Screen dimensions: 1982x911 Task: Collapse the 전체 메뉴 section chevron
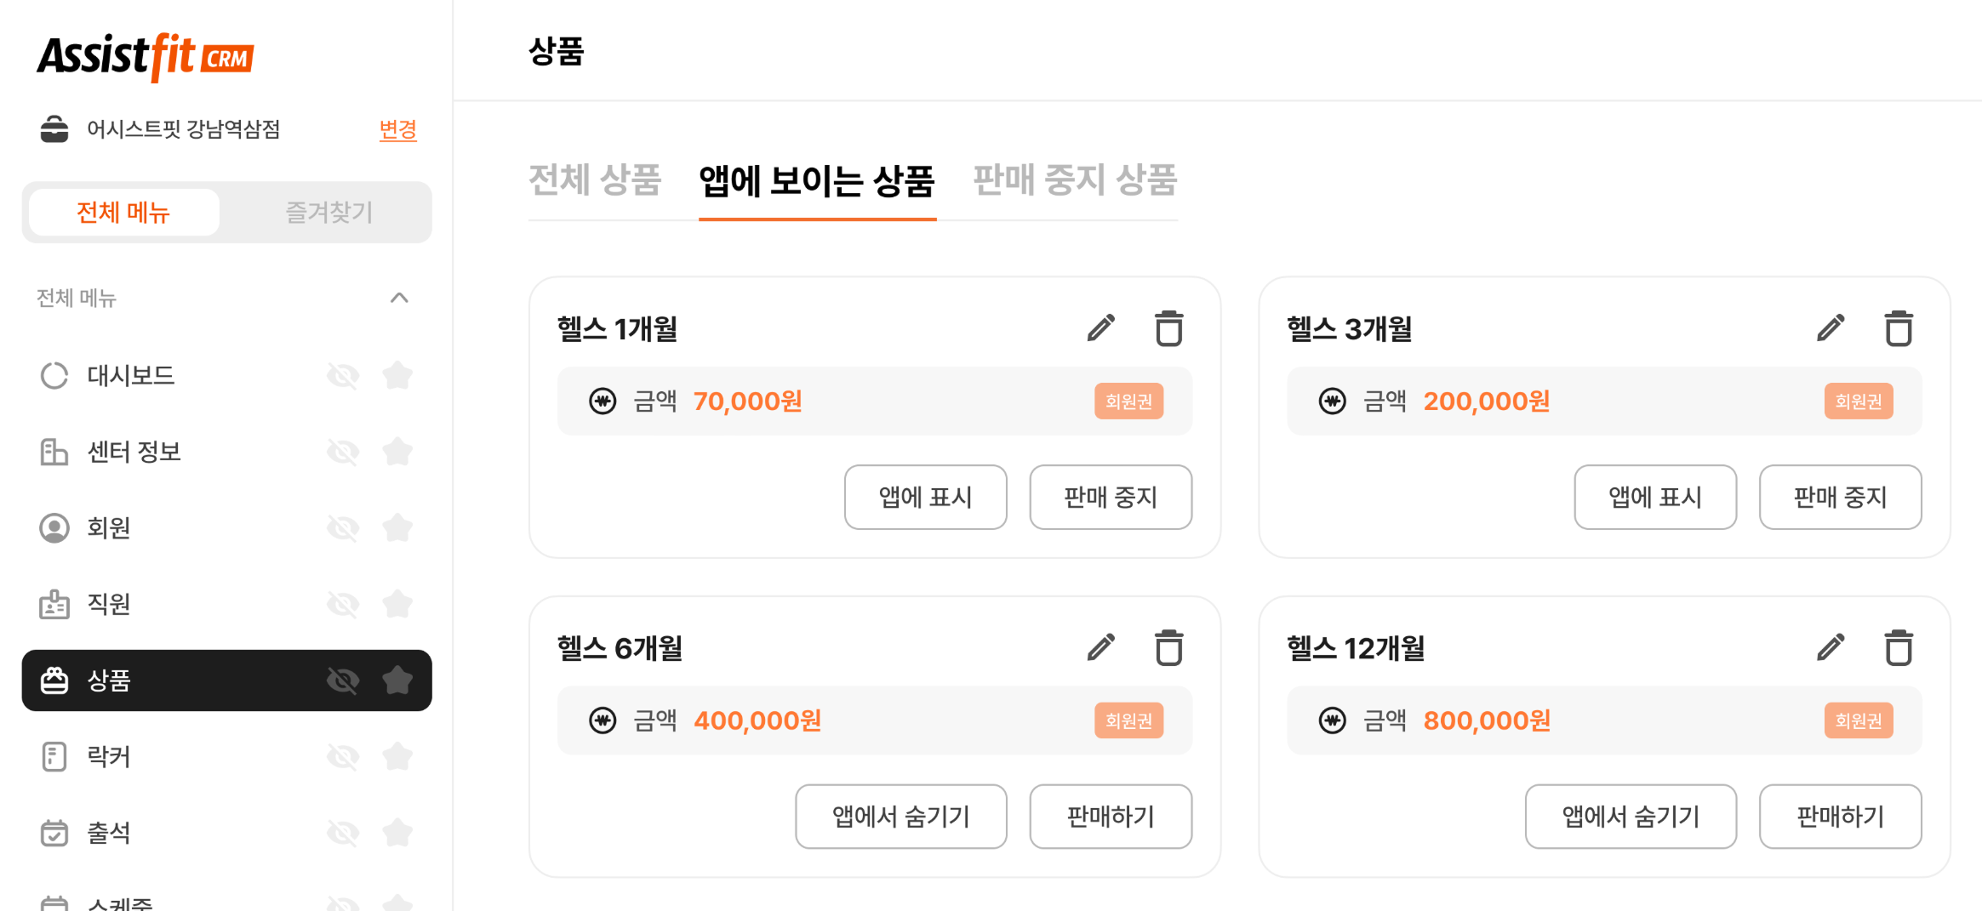click(399, 299)
